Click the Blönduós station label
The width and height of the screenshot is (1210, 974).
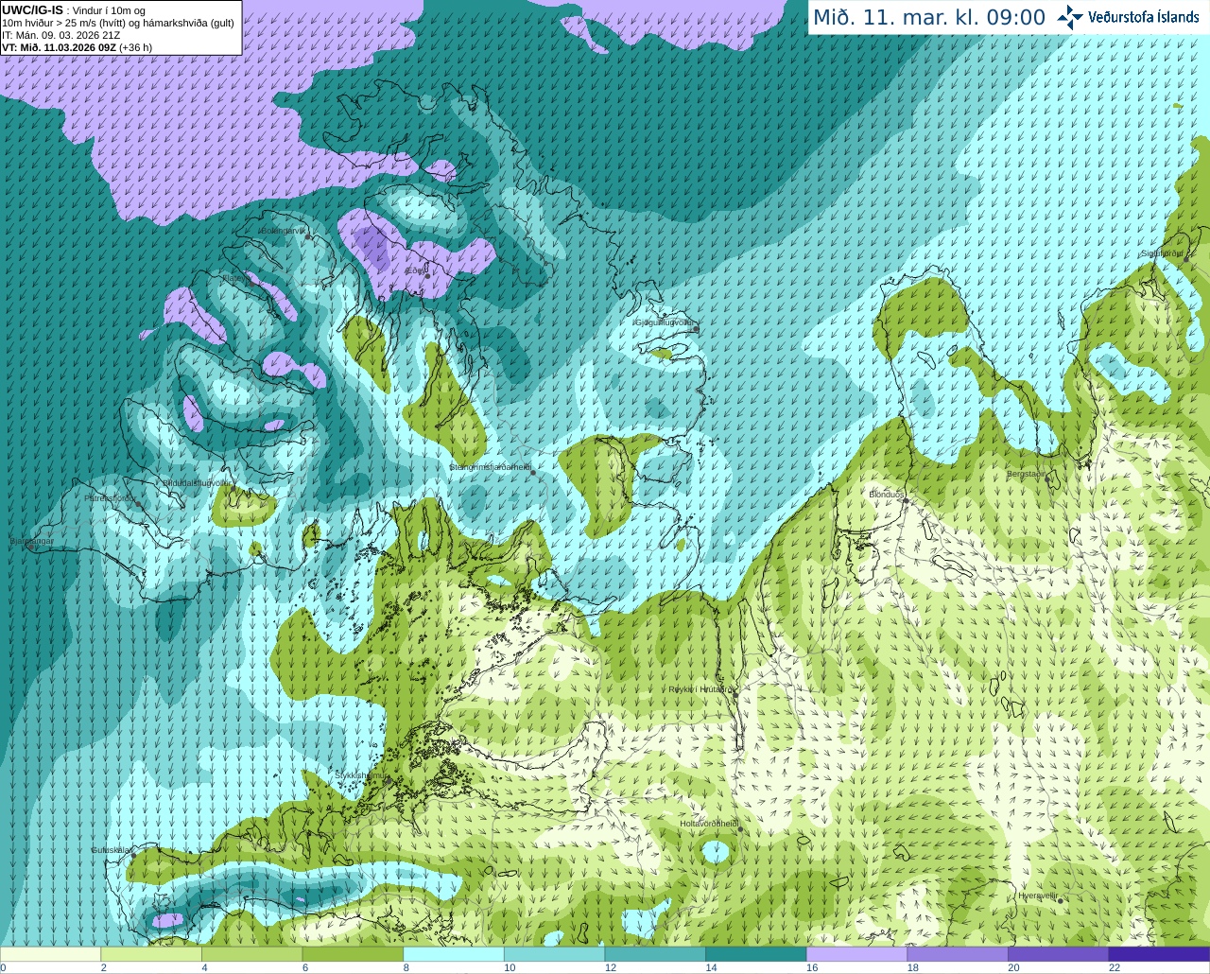click(x=887, y=494)
